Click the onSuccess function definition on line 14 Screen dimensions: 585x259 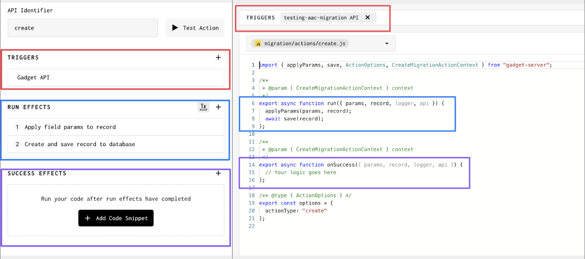click(361, 165)
